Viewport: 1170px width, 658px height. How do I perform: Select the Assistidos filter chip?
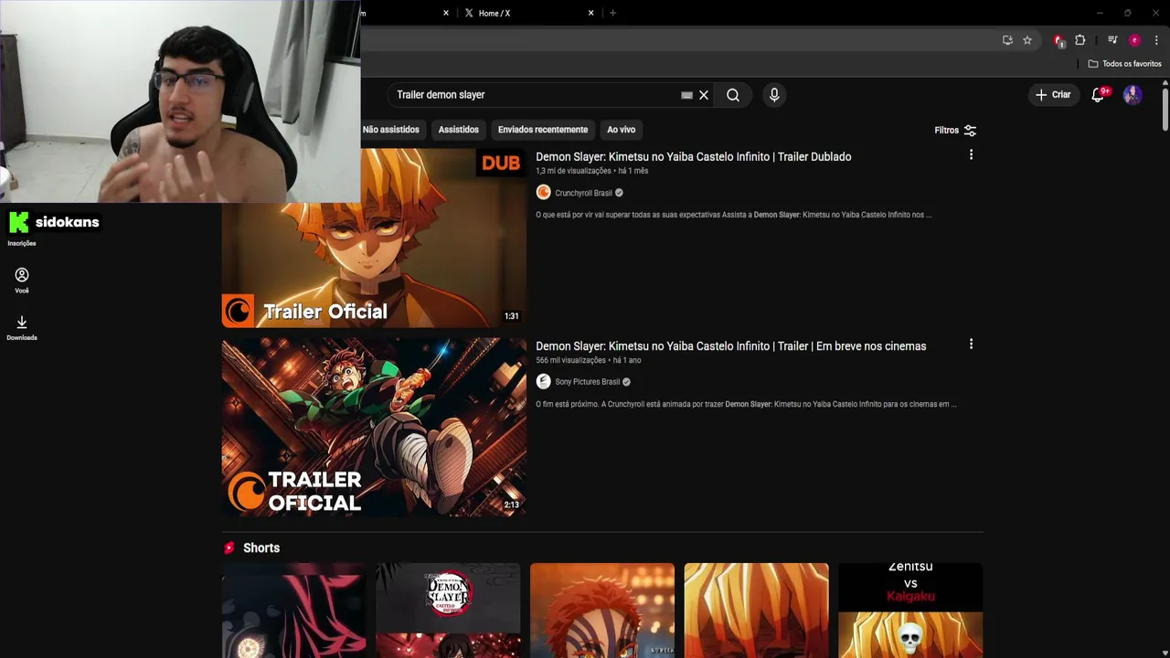coord(459,130)
